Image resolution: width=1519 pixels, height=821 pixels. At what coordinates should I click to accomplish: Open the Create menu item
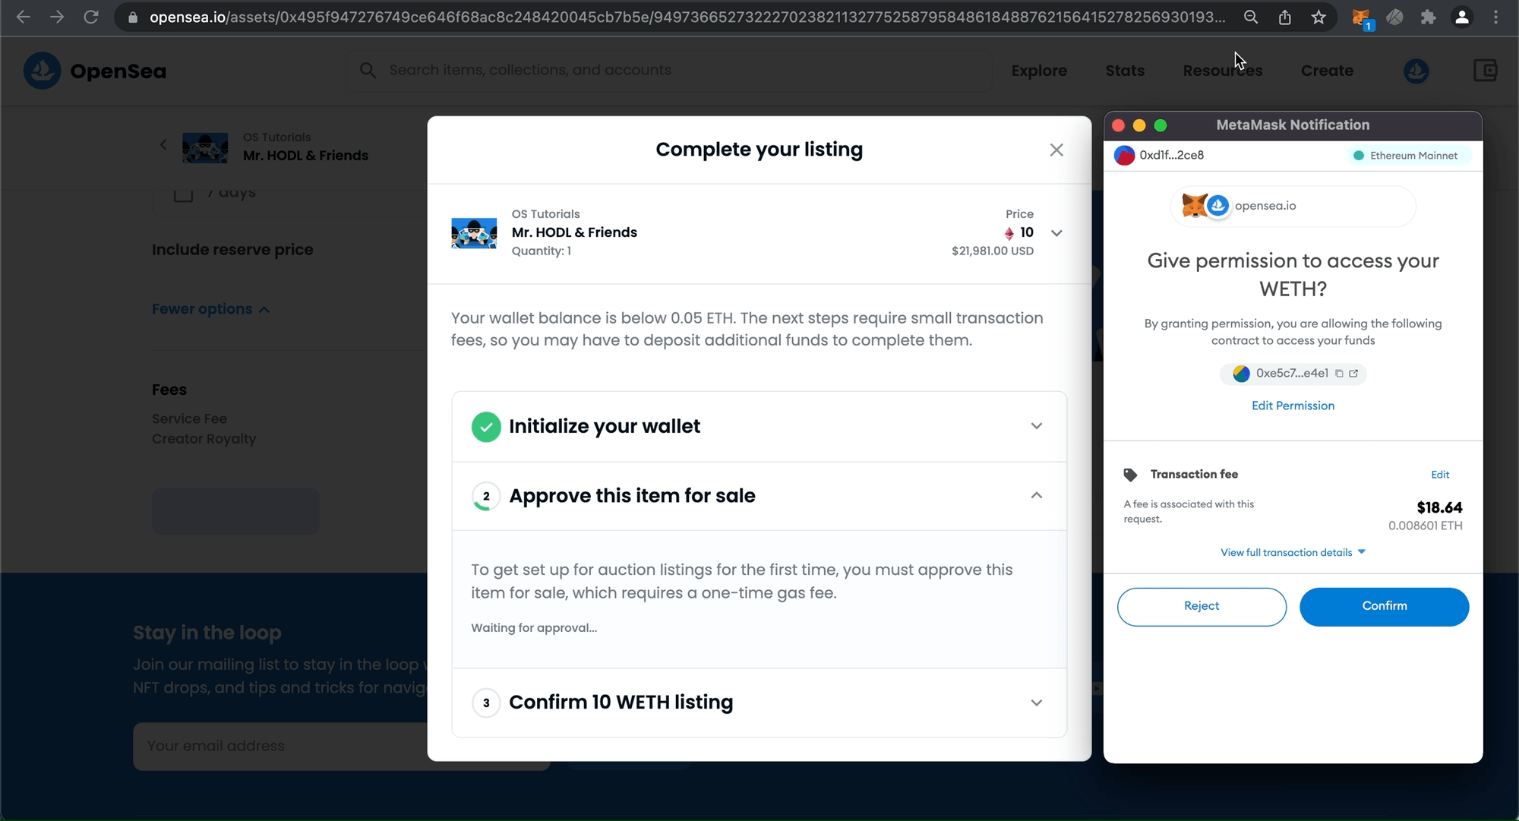tap(1327, 71)
